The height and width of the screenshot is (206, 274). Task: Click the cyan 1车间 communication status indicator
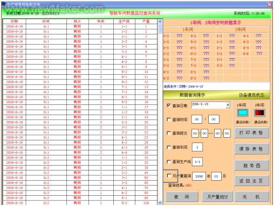pyautogui.click(x=243, y=113)
